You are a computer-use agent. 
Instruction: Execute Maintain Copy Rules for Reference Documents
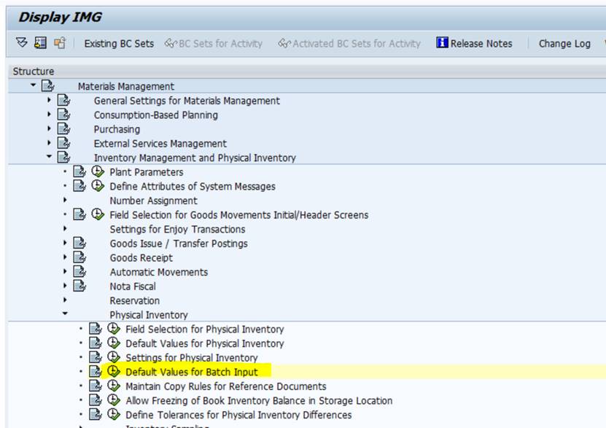coord(114,386)
